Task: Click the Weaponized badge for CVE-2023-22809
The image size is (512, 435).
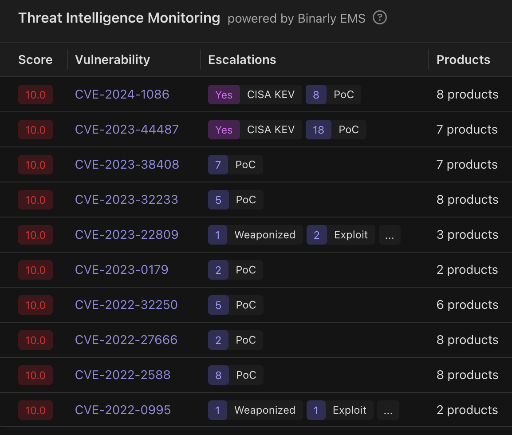Action: click(255, 235)
